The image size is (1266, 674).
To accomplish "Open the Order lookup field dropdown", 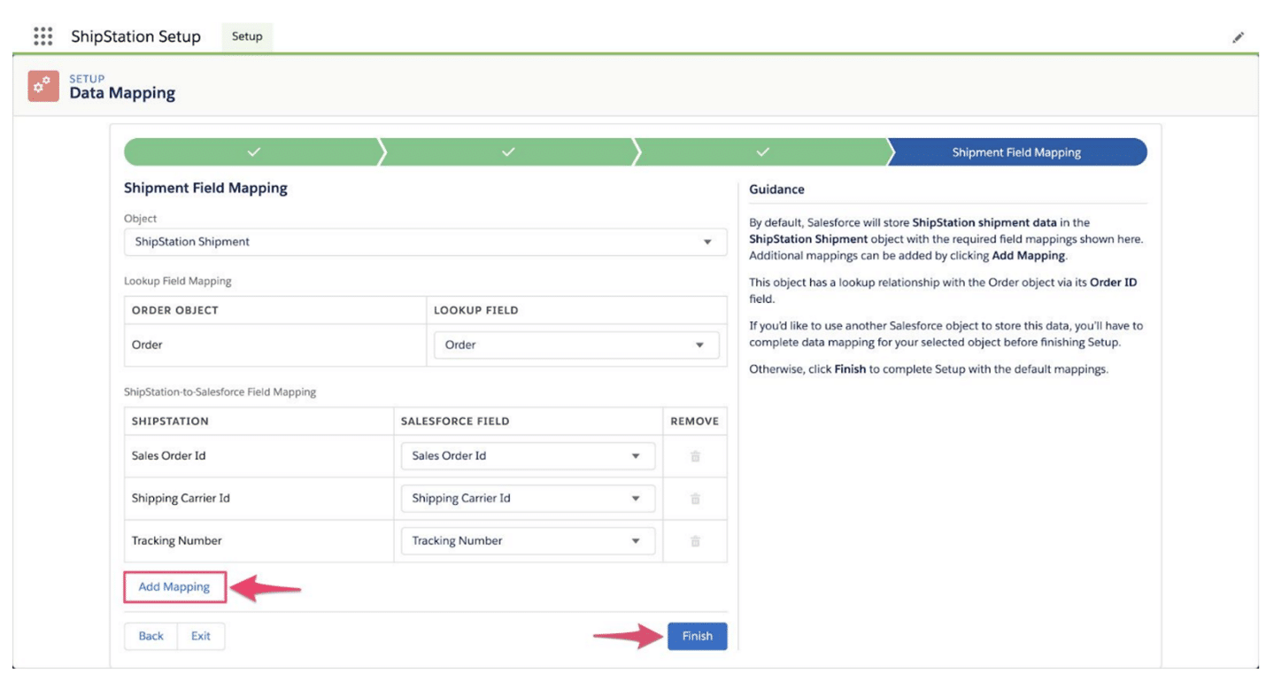I will [x=576, y=345].
